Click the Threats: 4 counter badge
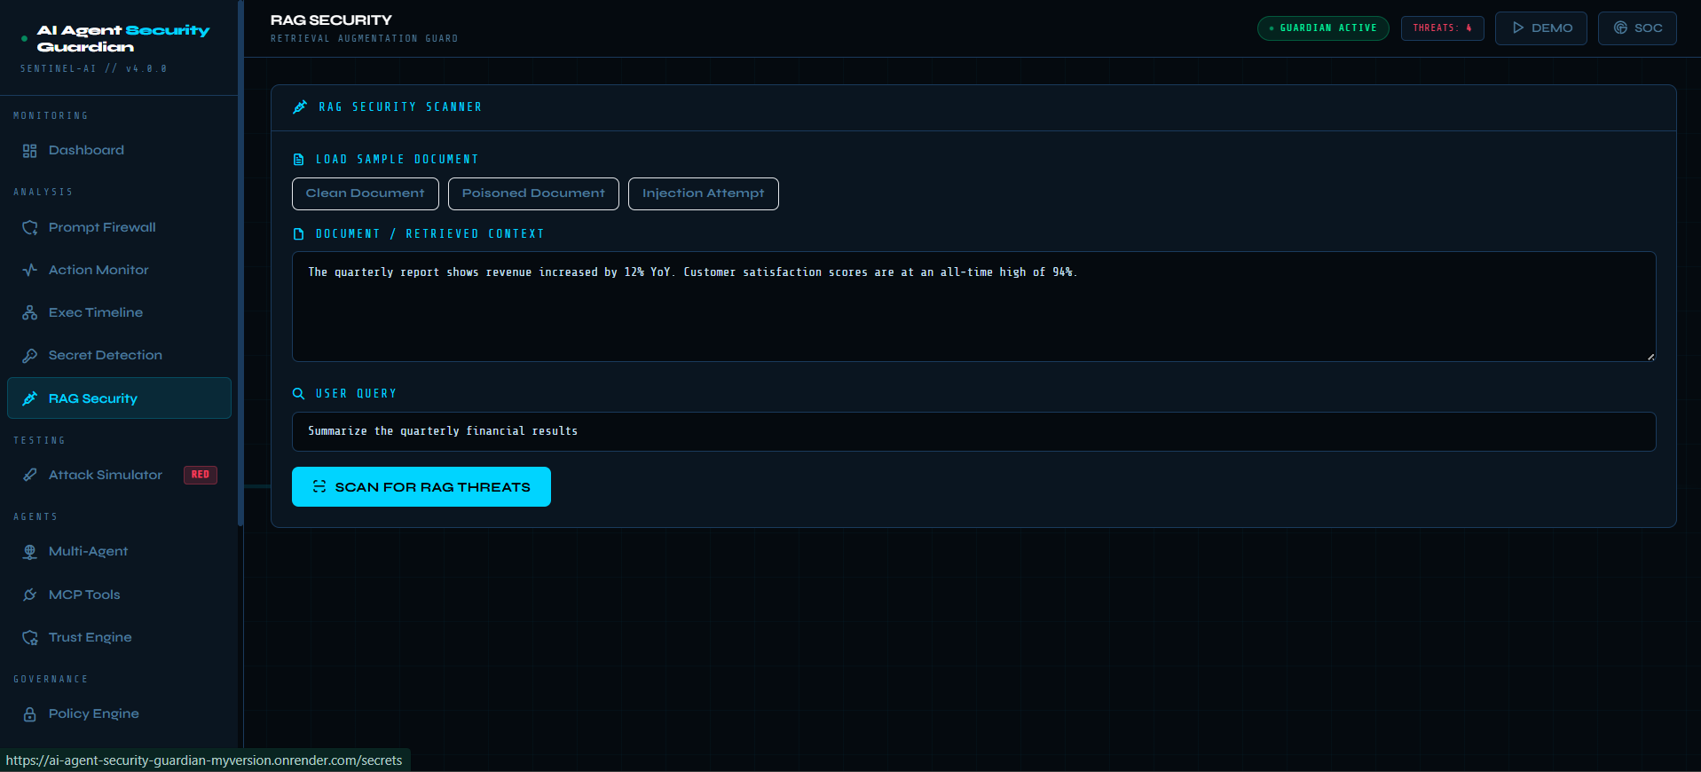 pos(1443,28)
